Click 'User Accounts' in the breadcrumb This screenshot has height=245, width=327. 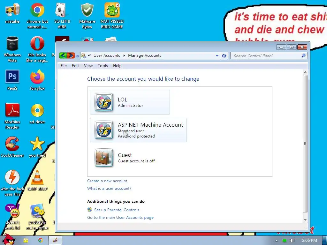tap(107, 56)
